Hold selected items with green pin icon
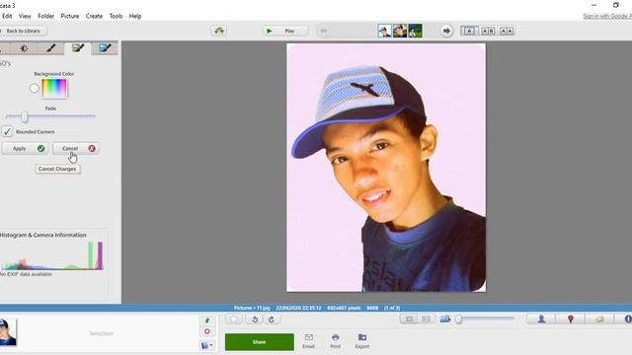This screenshot has height=355, width=632. [x=207, y=320]
